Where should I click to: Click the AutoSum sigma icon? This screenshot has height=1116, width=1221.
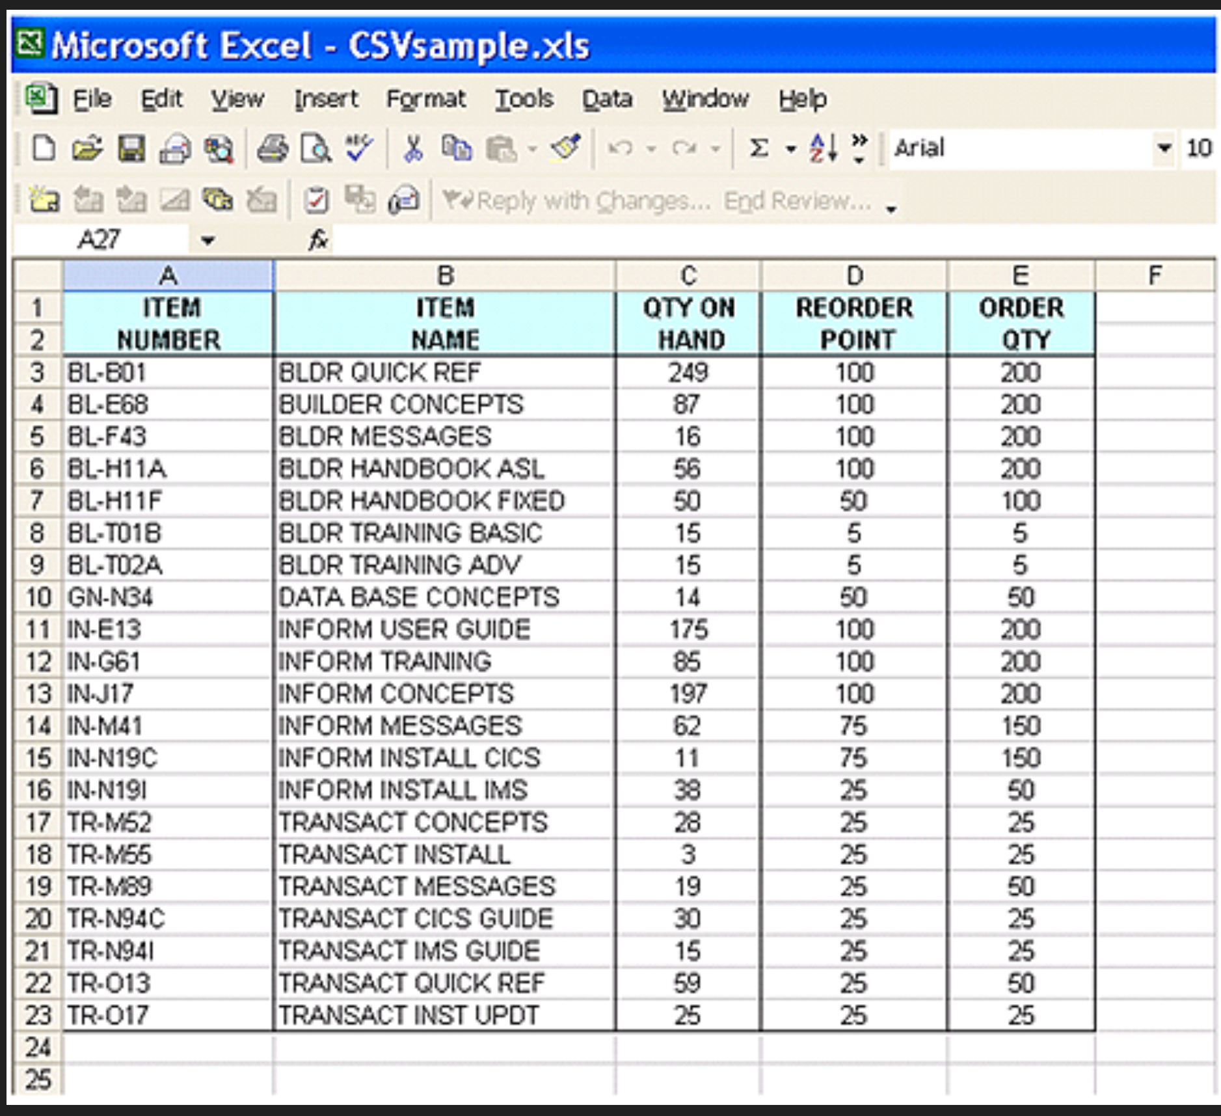click(758, 149)
